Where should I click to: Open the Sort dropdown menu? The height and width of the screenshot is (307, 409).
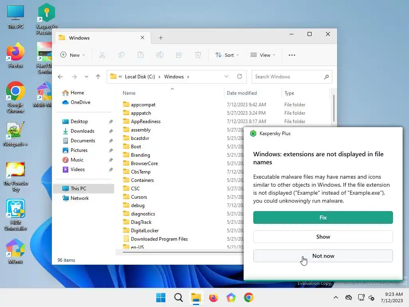tap(227, 55)
